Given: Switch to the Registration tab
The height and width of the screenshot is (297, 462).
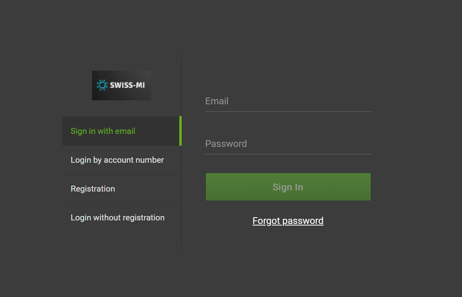Looking at the screenshot, I should tap(93, 189).
